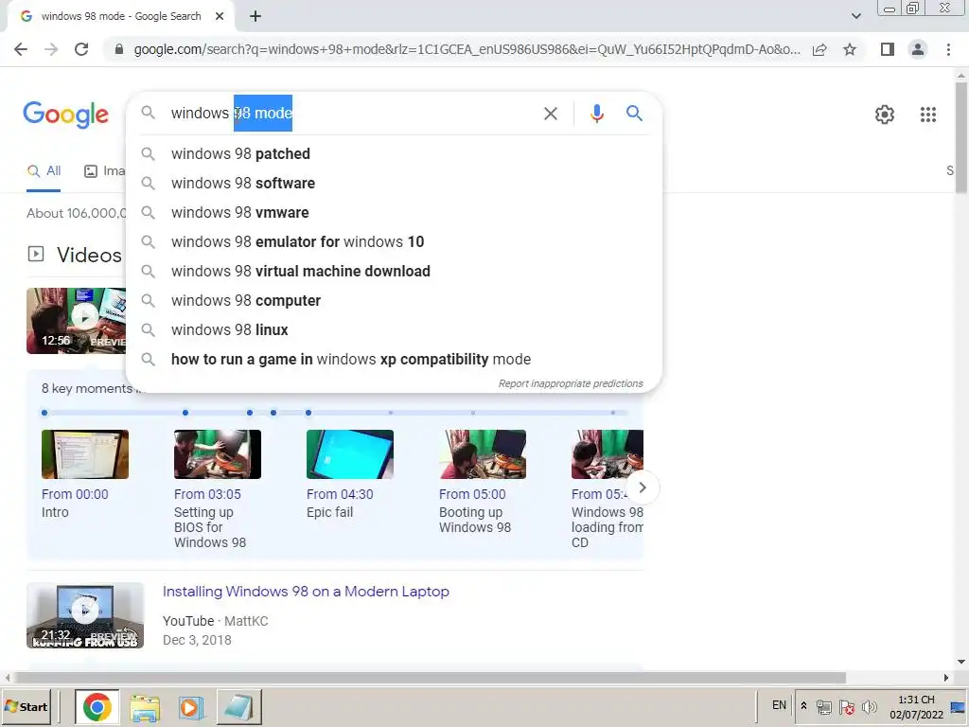Choose suggestion 'windows 98 vmware'
The width and height of the screenshot is (969, 727).
click(394, 213)
